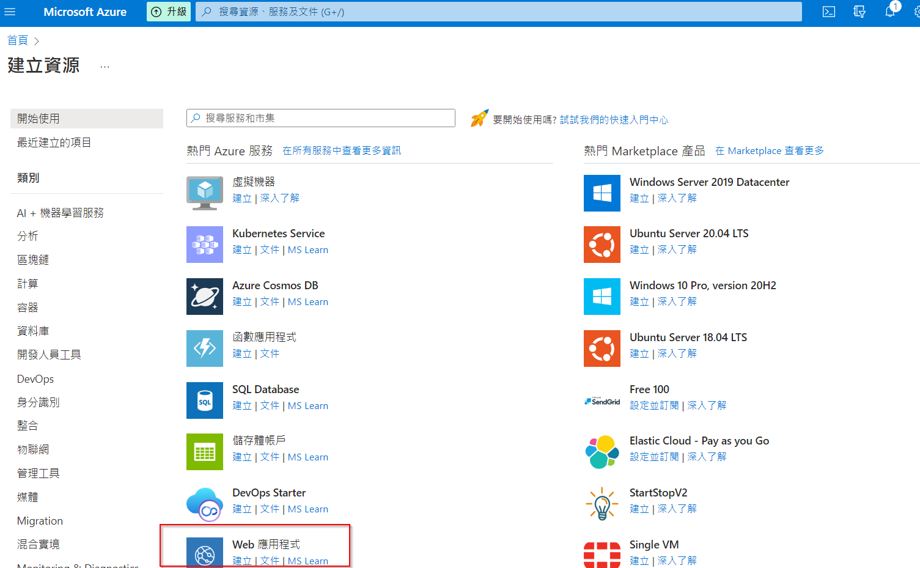Choose the 混合實境 category
Screen dimensions: 920x568
coord(39,544)
